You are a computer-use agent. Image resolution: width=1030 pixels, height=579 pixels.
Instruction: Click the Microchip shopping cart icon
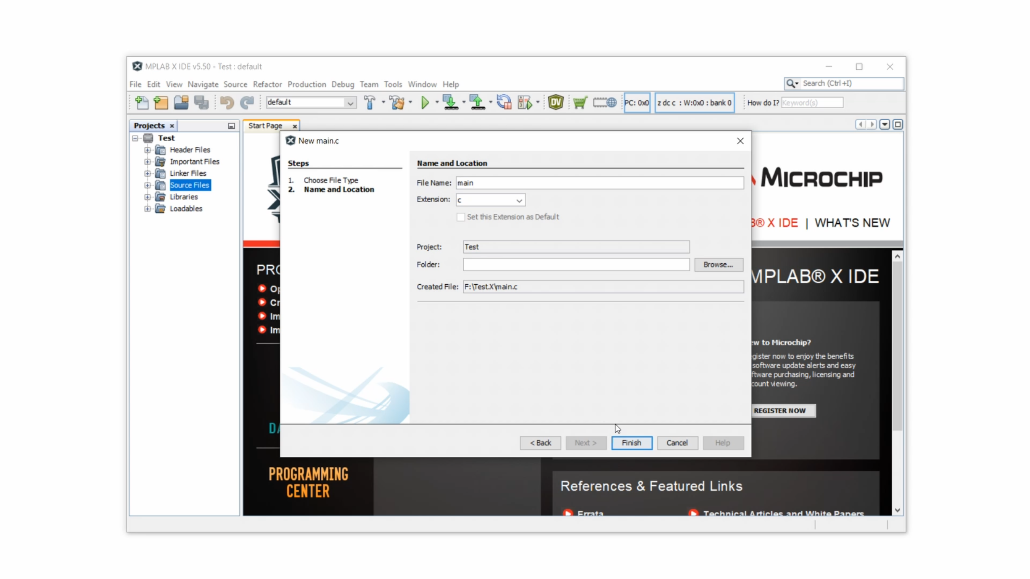[x=580, y=103]
